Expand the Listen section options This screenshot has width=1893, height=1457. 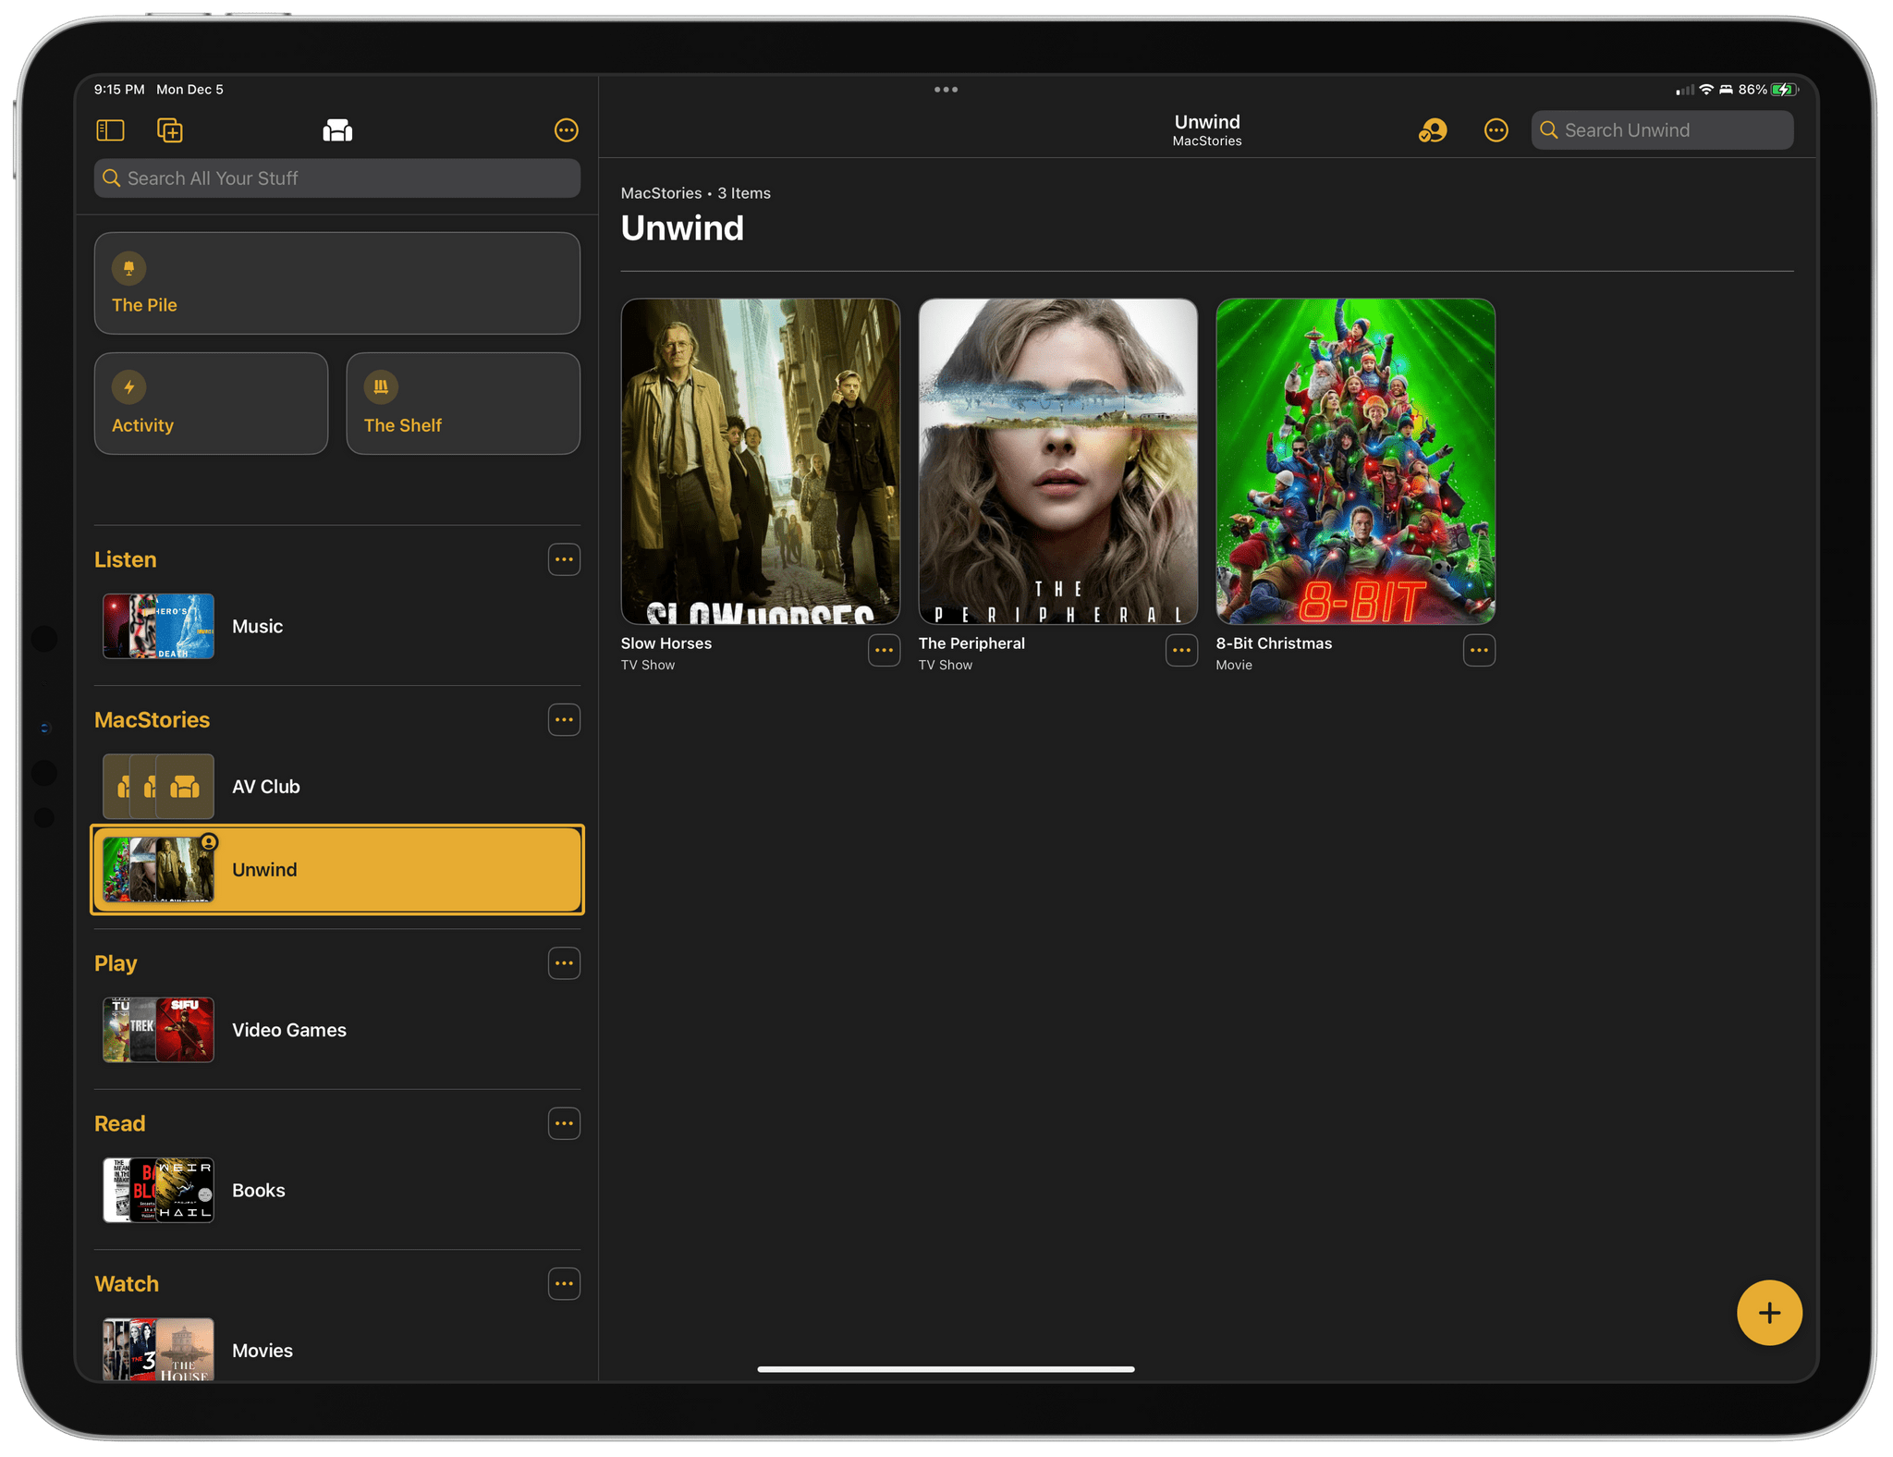coord(563,558)
